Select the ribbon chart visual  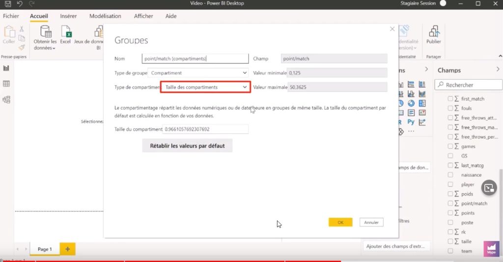coord(422,94)
